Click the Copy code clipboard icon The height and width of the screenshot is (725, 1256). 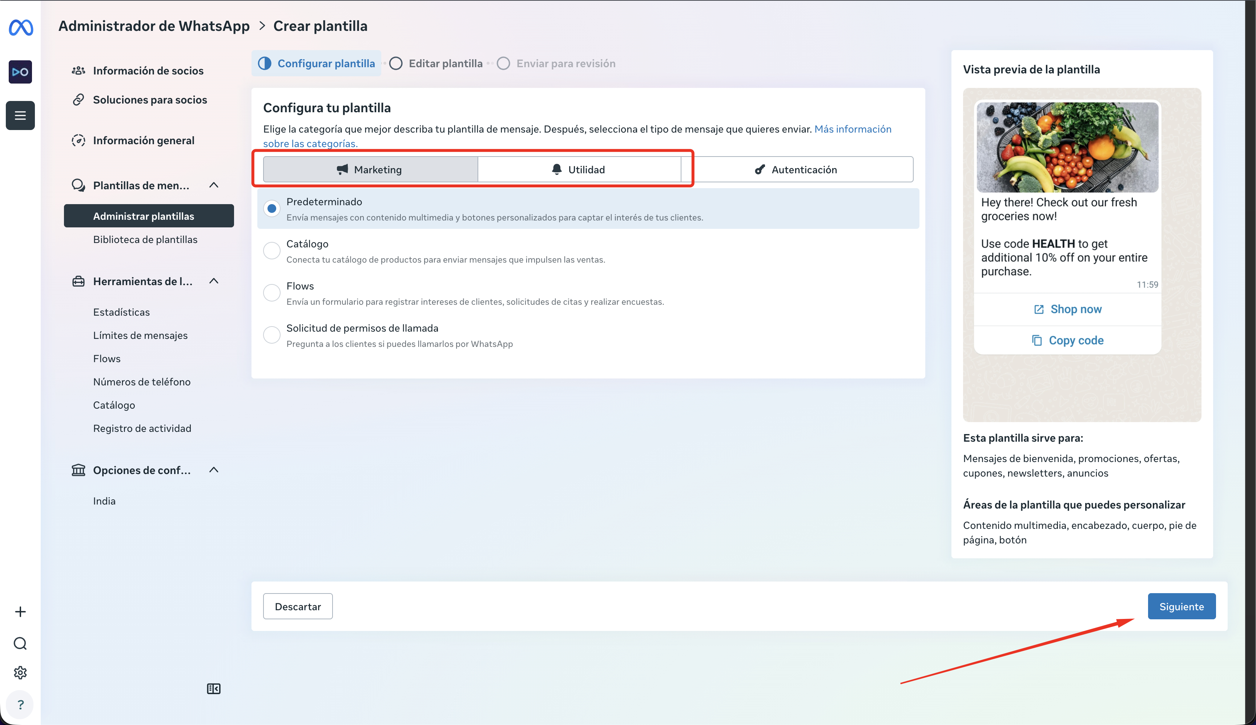1037,341
